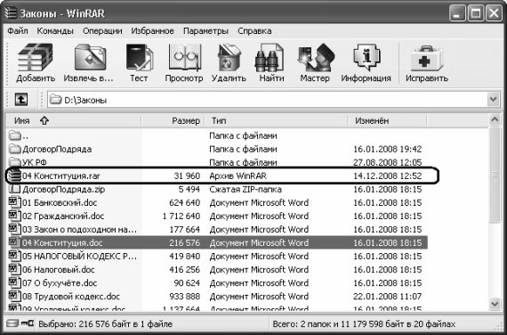Open the Файл menu
507x335 pixels.
(18, 31)
